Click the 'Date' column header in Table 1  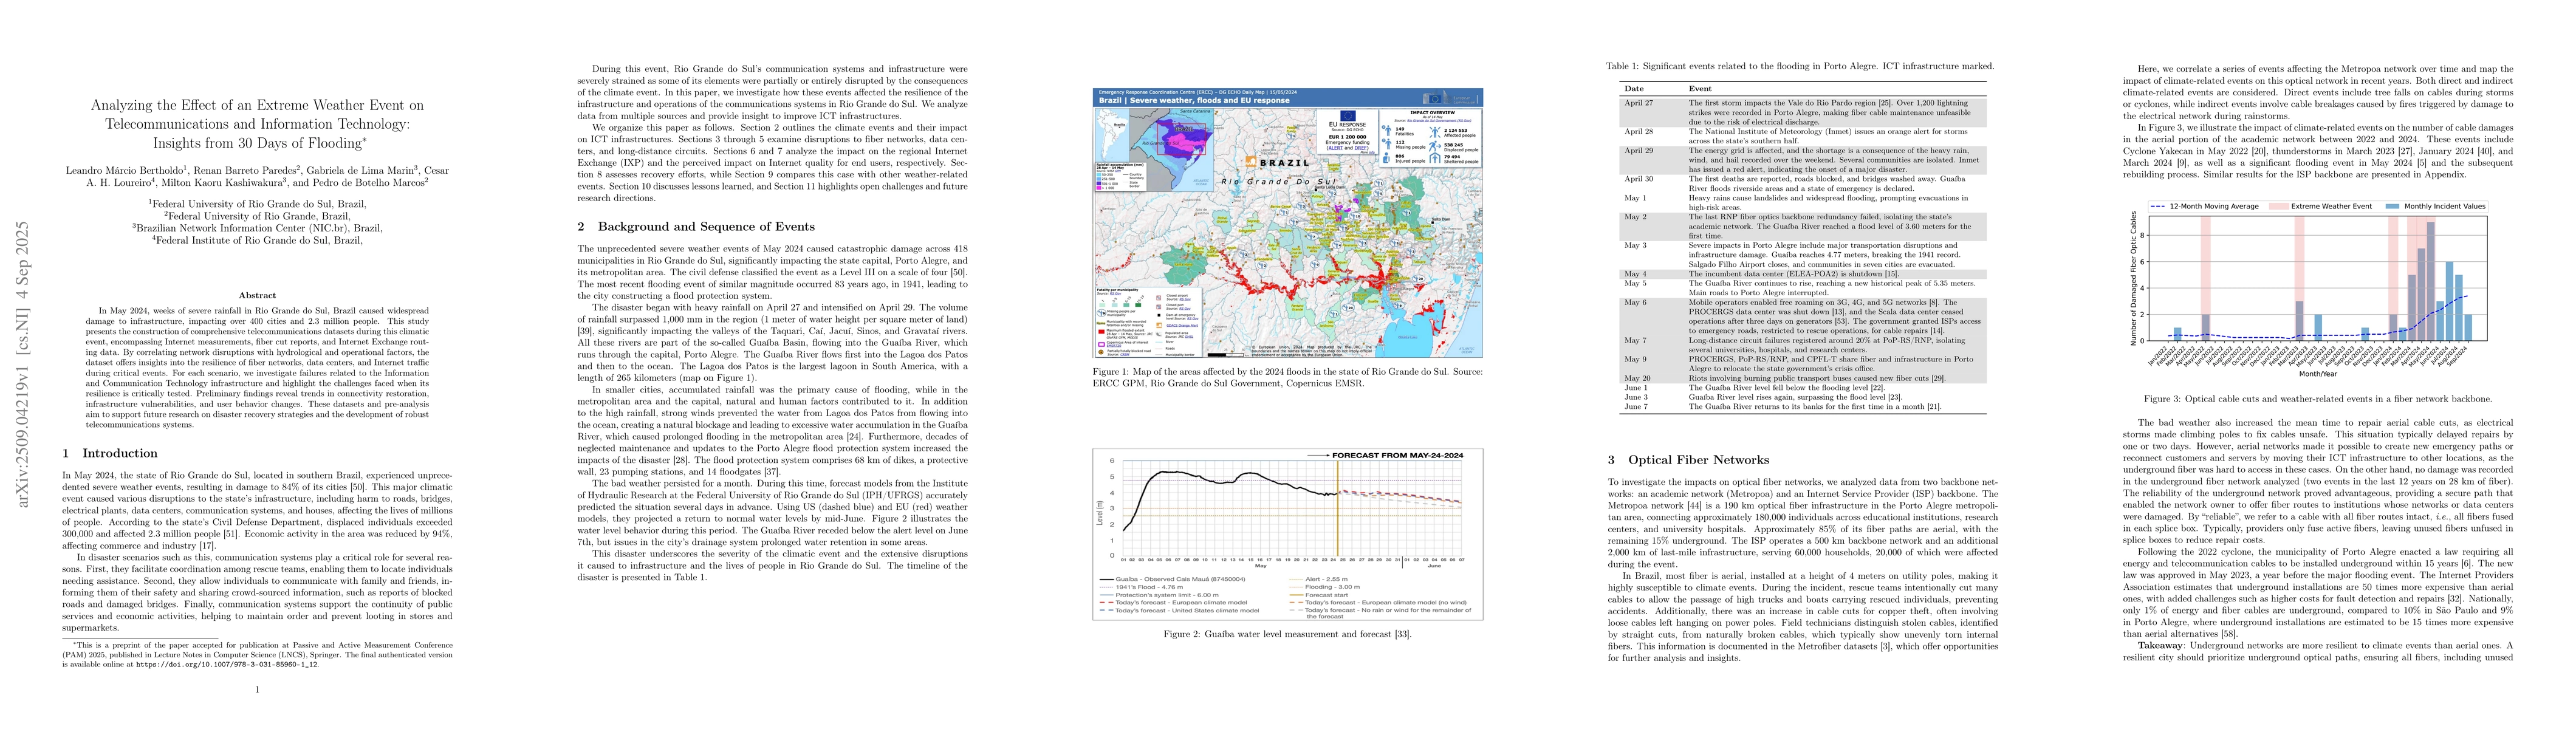1633,89
